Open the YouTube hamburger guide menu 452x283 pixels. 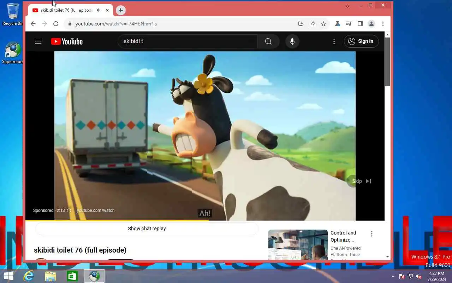coord(38,41)
